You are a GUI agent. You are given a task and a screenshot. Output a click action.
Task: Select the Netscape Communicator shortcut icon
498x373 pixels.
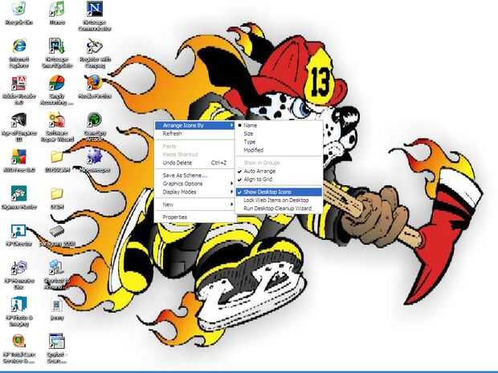(95, 9)
